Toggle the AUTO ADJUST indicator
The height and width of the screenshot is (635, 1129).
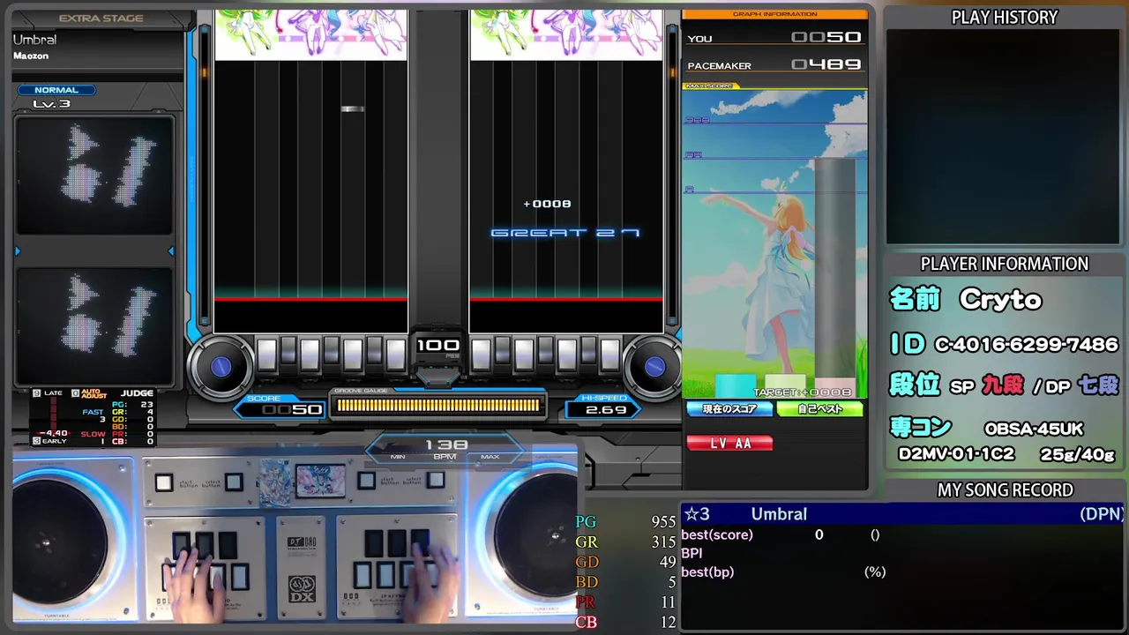tap(88, 394)
